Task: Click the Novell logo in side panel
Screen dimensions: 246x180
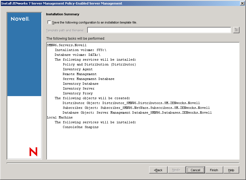Action: click(20, 19)
